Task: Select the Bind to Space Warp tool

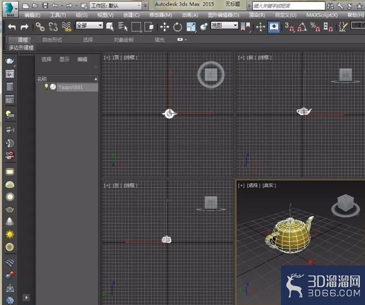Action: [x=67, y=27]
